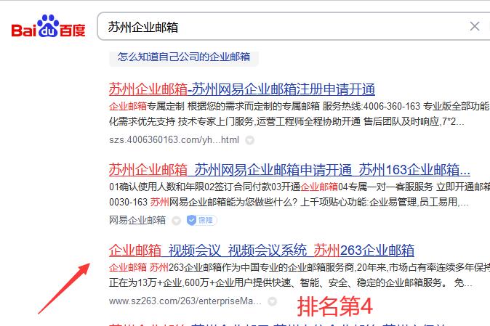Open result 企业邮箱_视频会议_视频会议系统_苏州263企业邮箱
Image resolution: width=490 pixels, height=326 pixels.
tap(262, 250)
